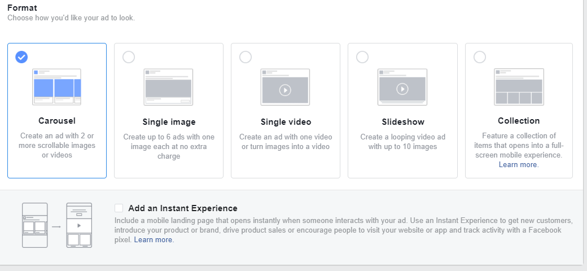
Task: Select the Collection radio button
Action: pyautogui.click(x=479, y=57)
